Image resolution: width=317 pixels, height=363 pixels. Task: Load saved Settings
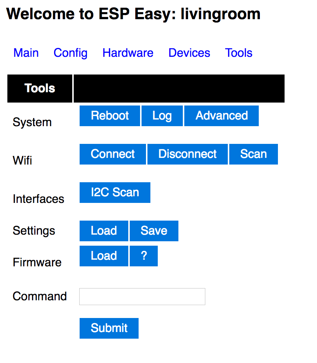coord(104,231)
